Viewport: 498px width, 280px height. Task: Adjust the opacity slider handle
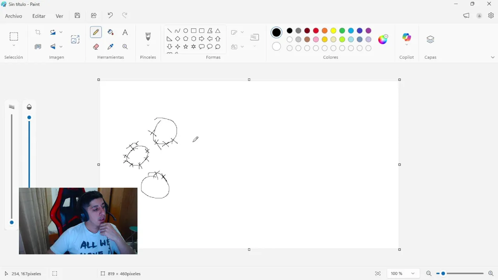29,117
